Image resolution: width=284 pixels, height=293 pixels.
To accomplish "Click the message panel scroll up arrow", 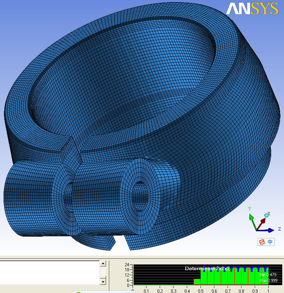I will (103, 264).
